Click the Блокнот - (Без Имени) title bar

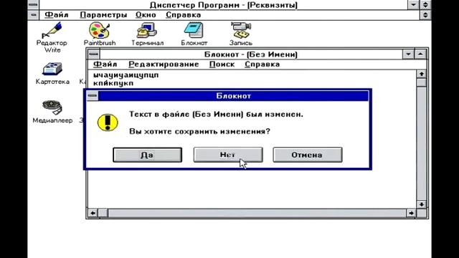[x=251, y=54]
